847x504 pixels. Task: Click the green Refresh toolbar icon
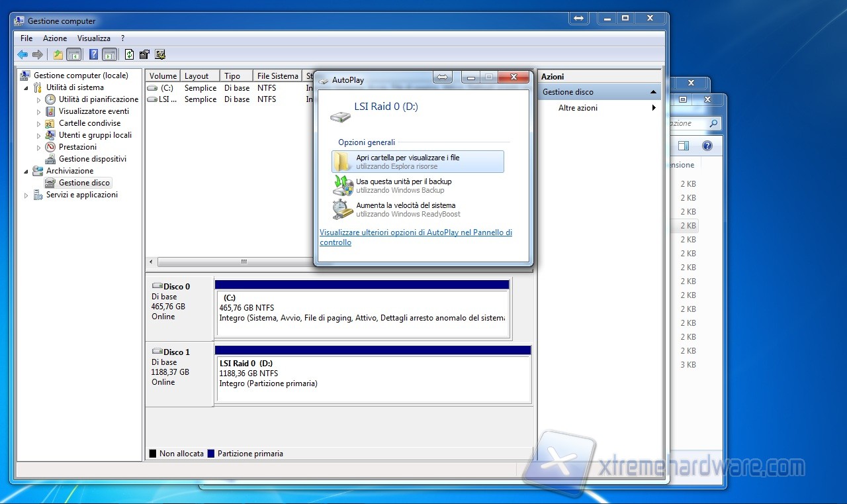tap(129, 55)
